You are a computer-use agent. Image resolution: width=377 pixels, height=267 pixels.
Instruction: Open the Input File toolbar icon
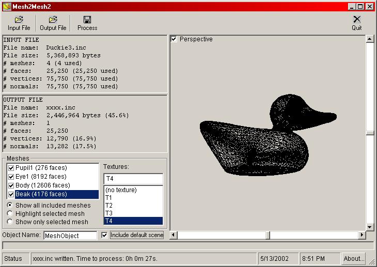[x=19, y=20]
